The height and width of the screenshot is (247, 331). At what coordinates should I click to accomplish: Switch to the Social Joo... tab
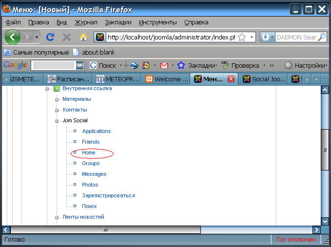pos(264,79)
